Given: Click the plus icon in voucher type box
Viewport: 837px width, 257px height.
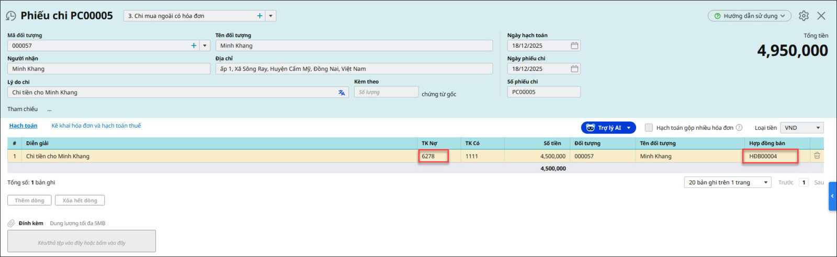Looking at the screenshot, I should point(259,16).
